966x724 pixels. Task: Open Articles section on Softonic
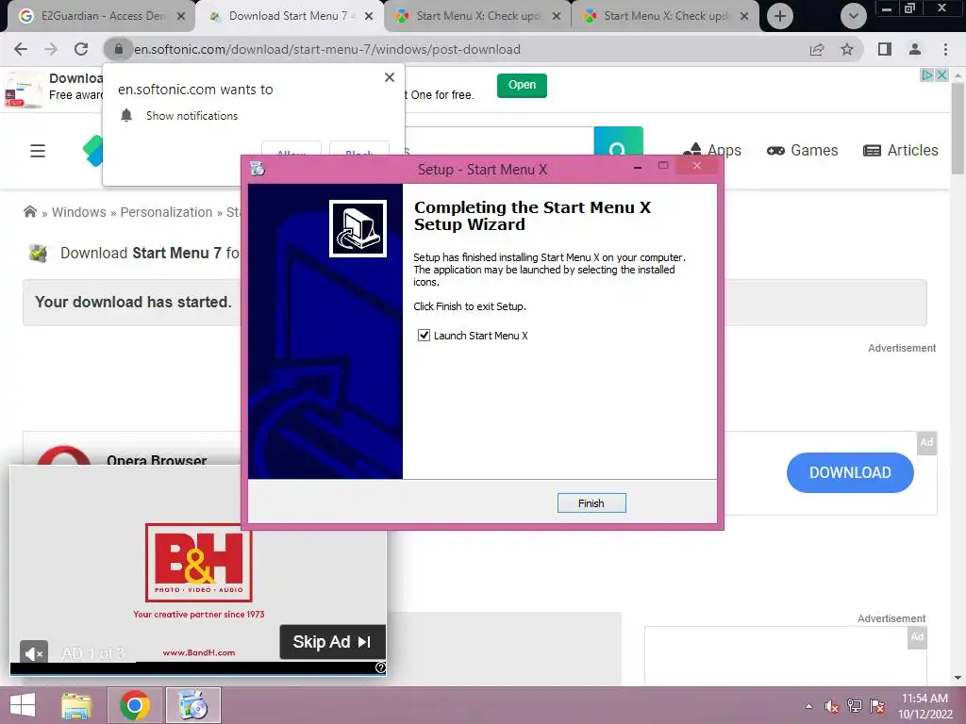[900, 150]
